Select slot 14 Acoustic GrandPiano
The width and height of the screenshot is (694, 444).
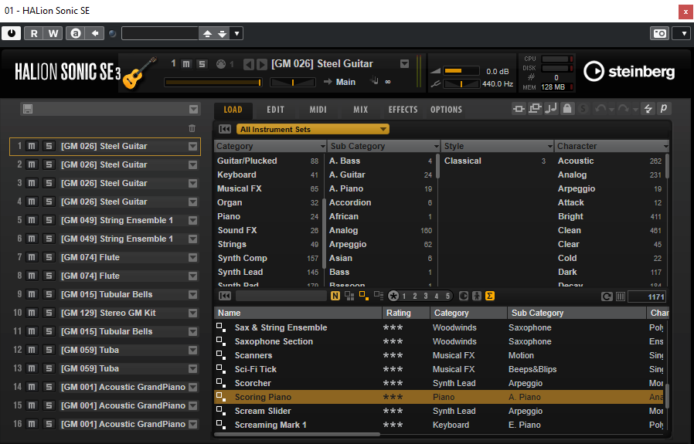(x=123, y=387)
